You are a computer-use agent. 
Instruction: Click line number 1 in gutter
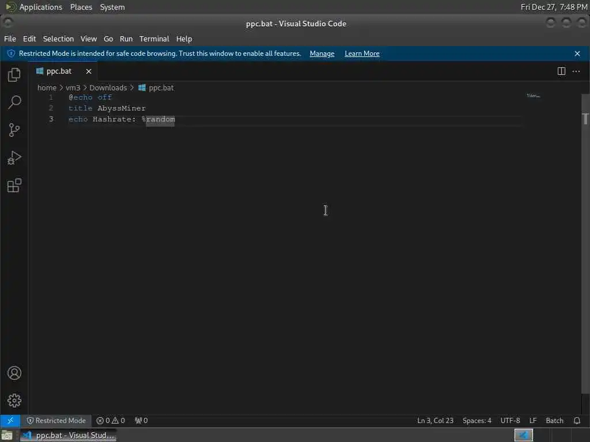(x=51, y=97)
